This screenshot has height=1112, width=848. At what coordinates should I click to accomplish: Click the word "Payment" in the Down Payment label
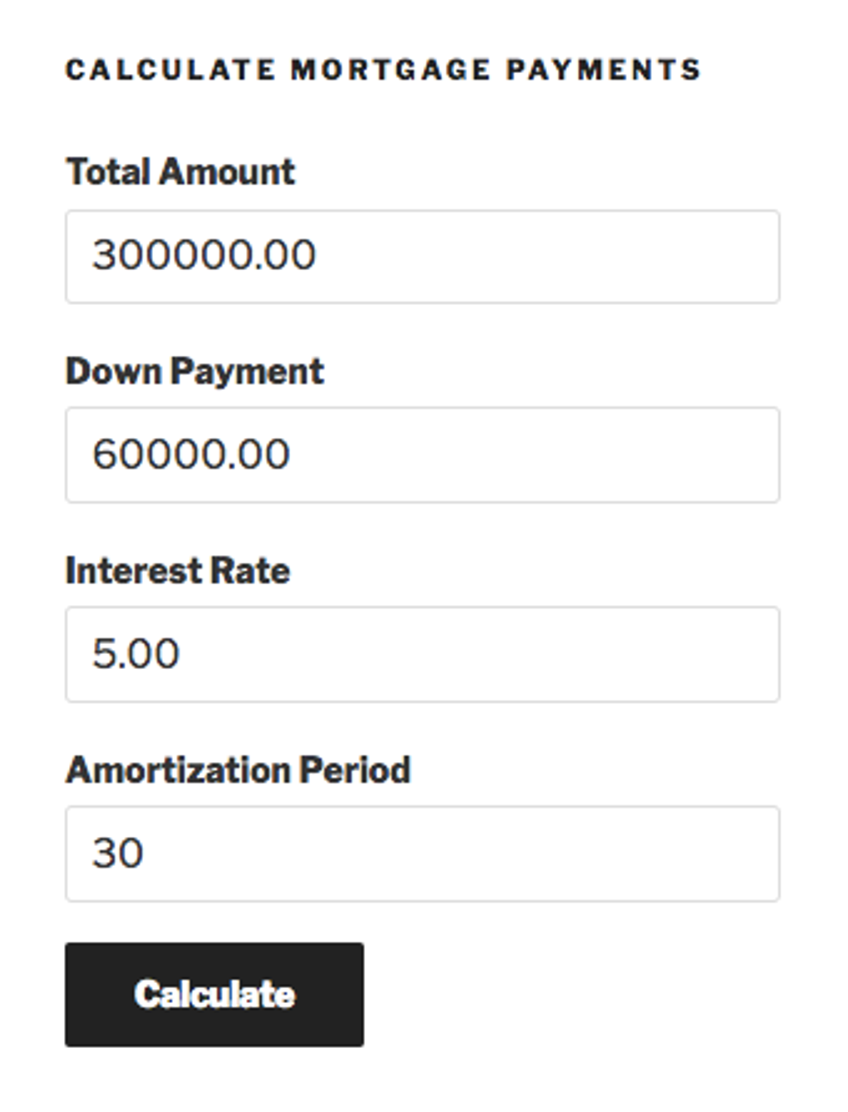point(247,371)
